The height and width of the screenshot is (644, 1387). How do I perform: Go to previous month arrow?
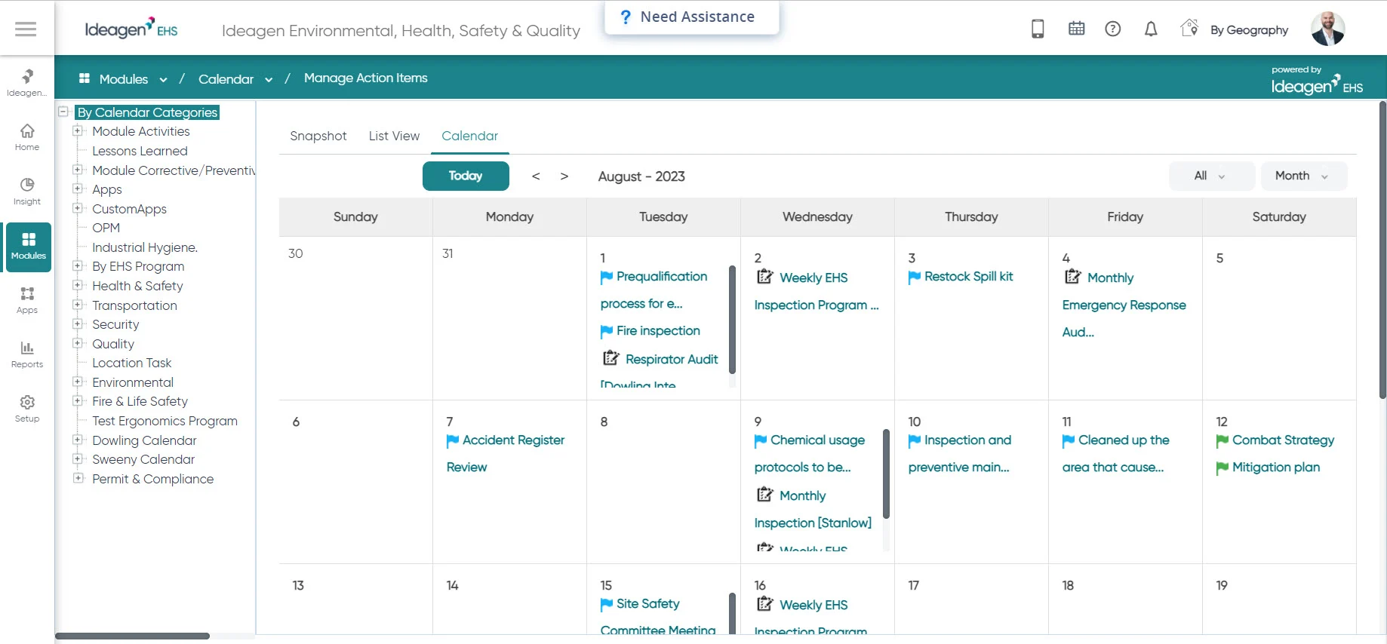click(x=536, y=176)
